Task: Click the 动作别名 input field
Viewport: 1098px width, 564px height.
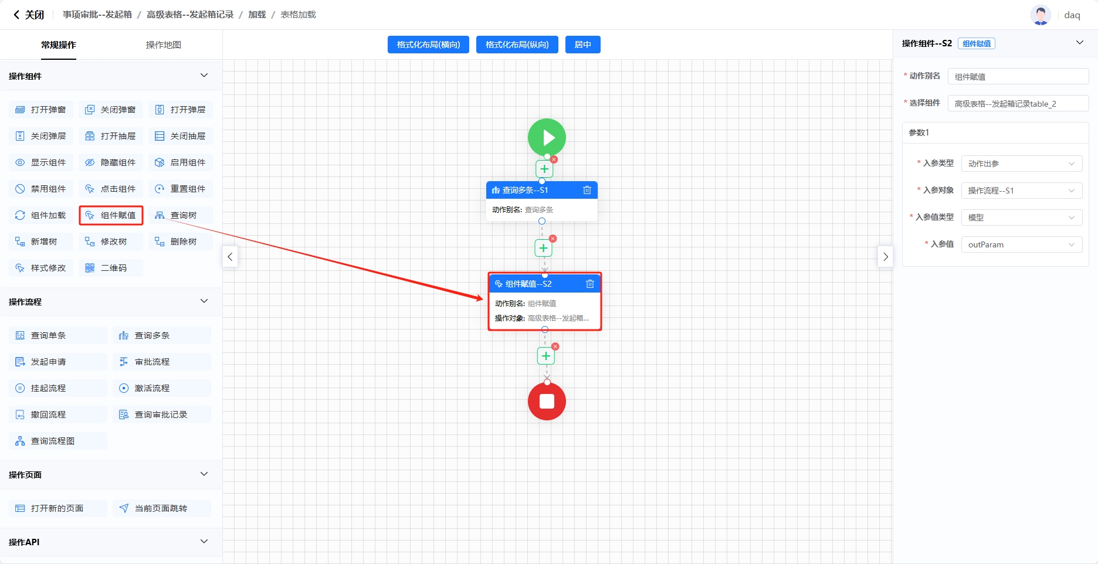Action: (1018, 76)
